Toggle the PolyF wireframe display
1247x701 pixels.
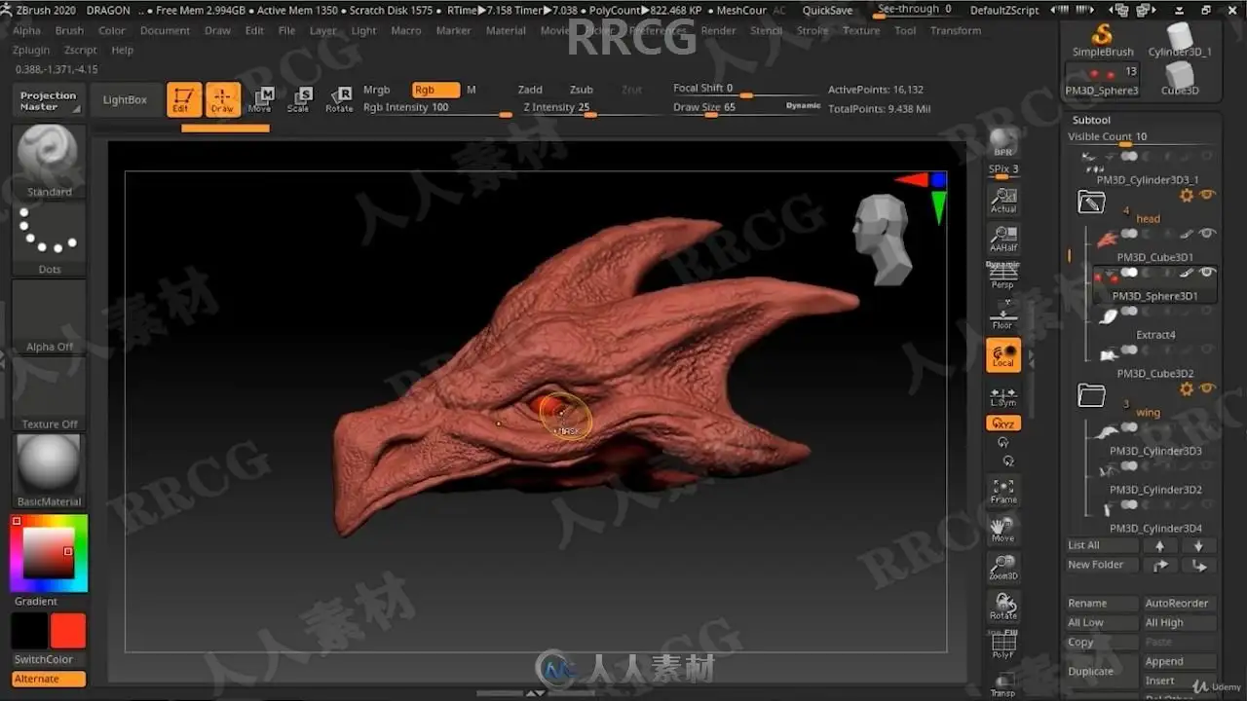tap(1002, 646)
